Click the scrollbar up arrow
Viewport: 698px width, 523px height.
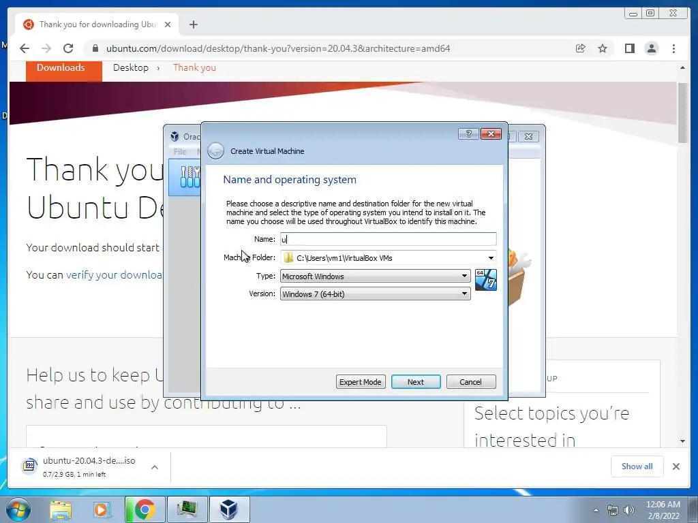(x=683, y=67)
